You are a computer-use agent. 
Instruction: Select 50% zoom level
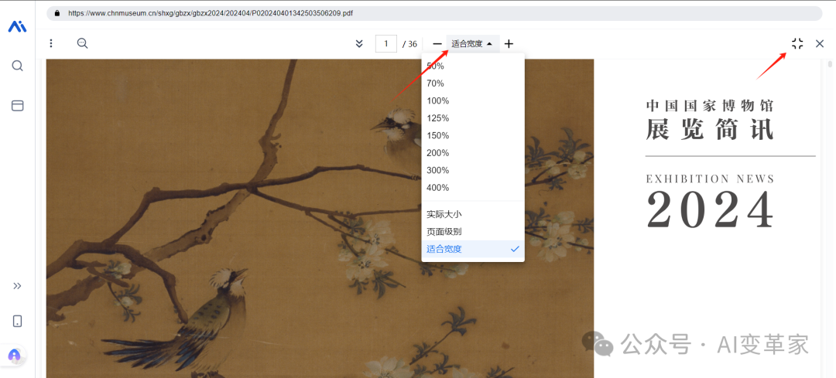click(473, 66)
